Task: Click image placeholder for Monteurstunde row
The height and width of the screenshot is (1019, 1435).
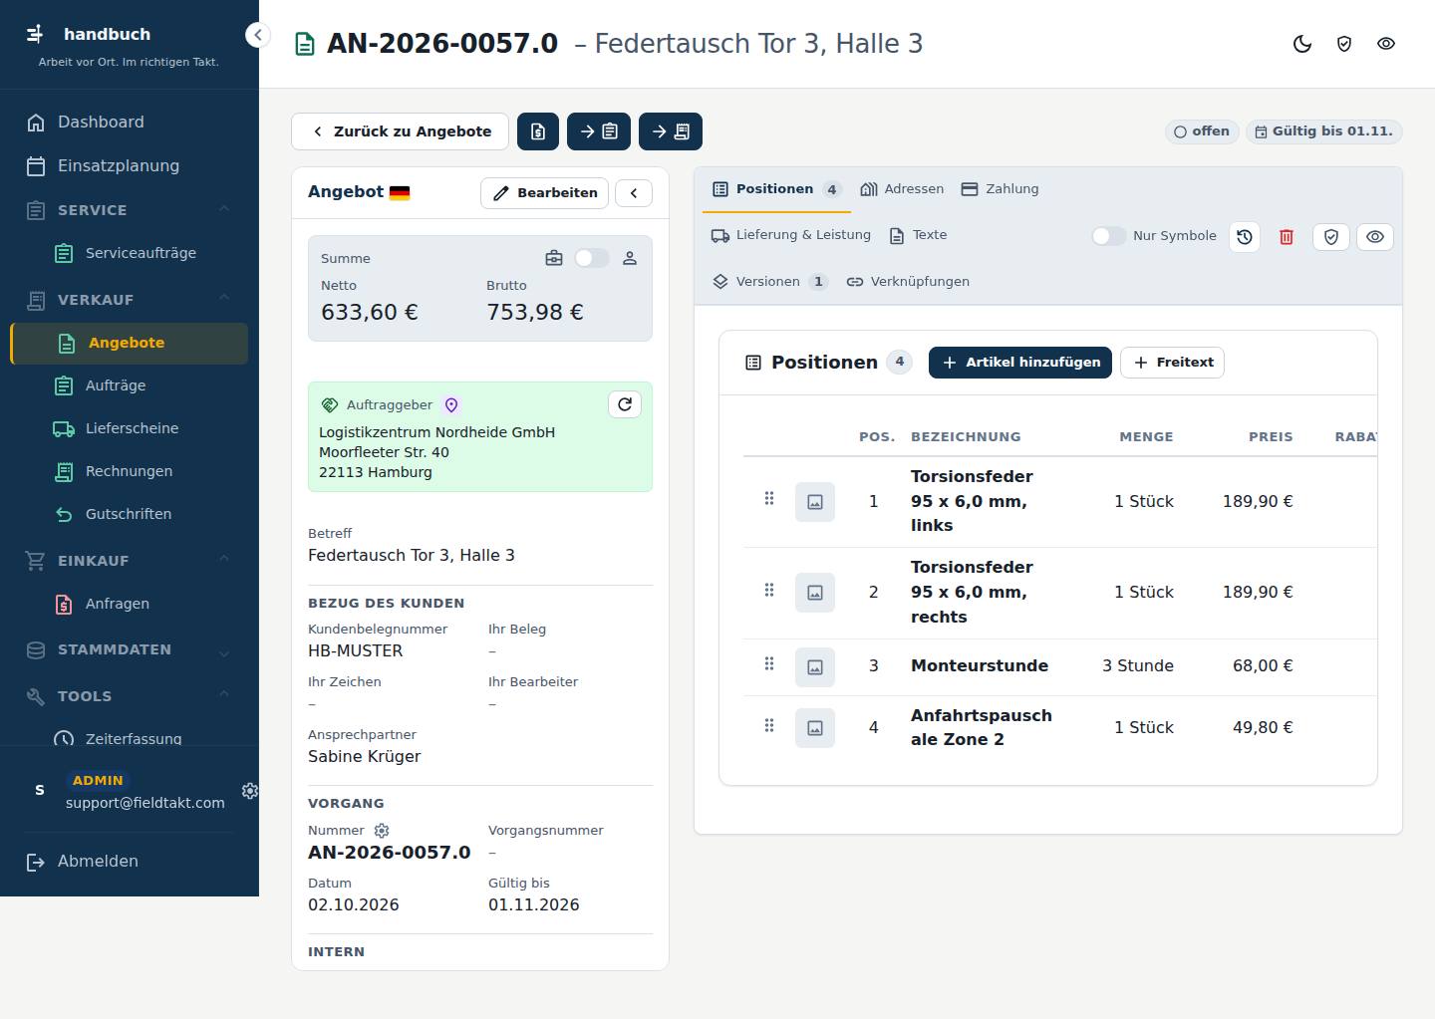Action: point(815,667)
